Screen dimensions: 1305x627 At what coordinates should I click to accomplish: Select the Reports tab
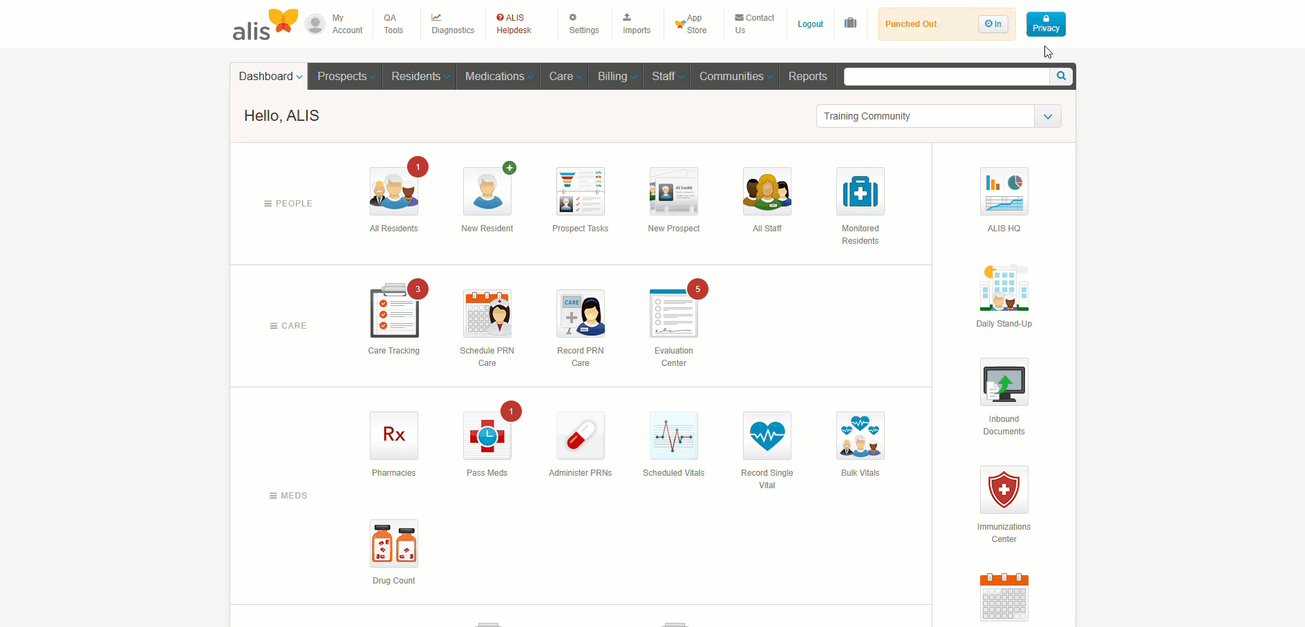click(807, 76)
